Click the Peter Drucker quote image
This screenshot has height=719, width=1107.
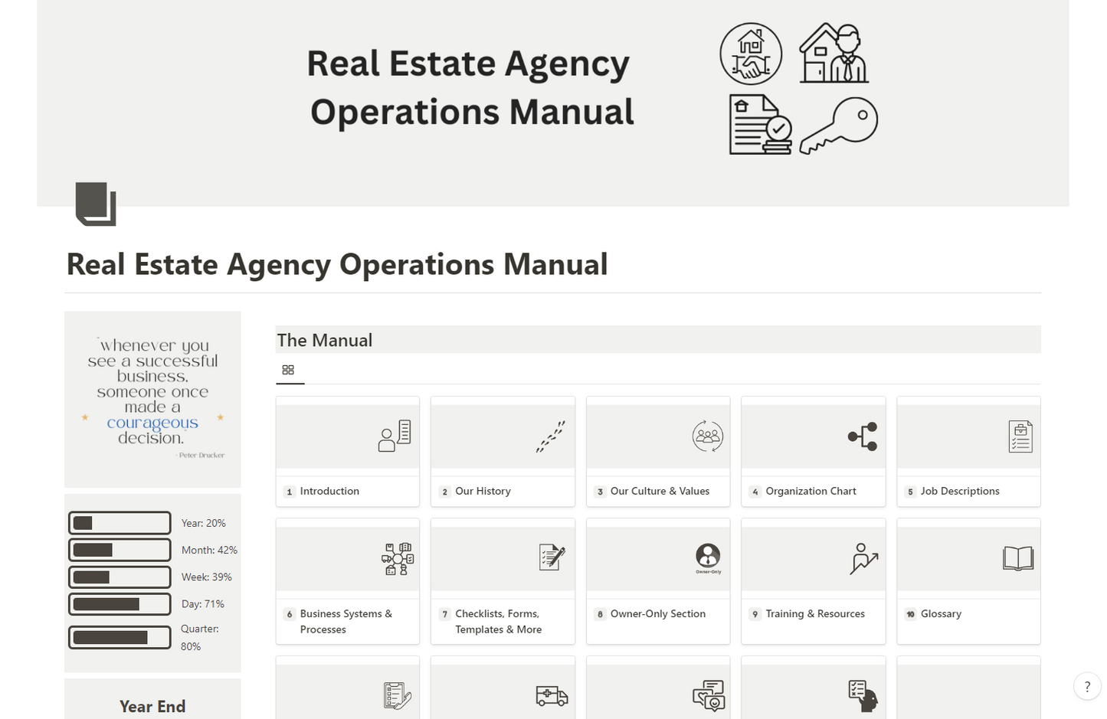coord(152,399)
